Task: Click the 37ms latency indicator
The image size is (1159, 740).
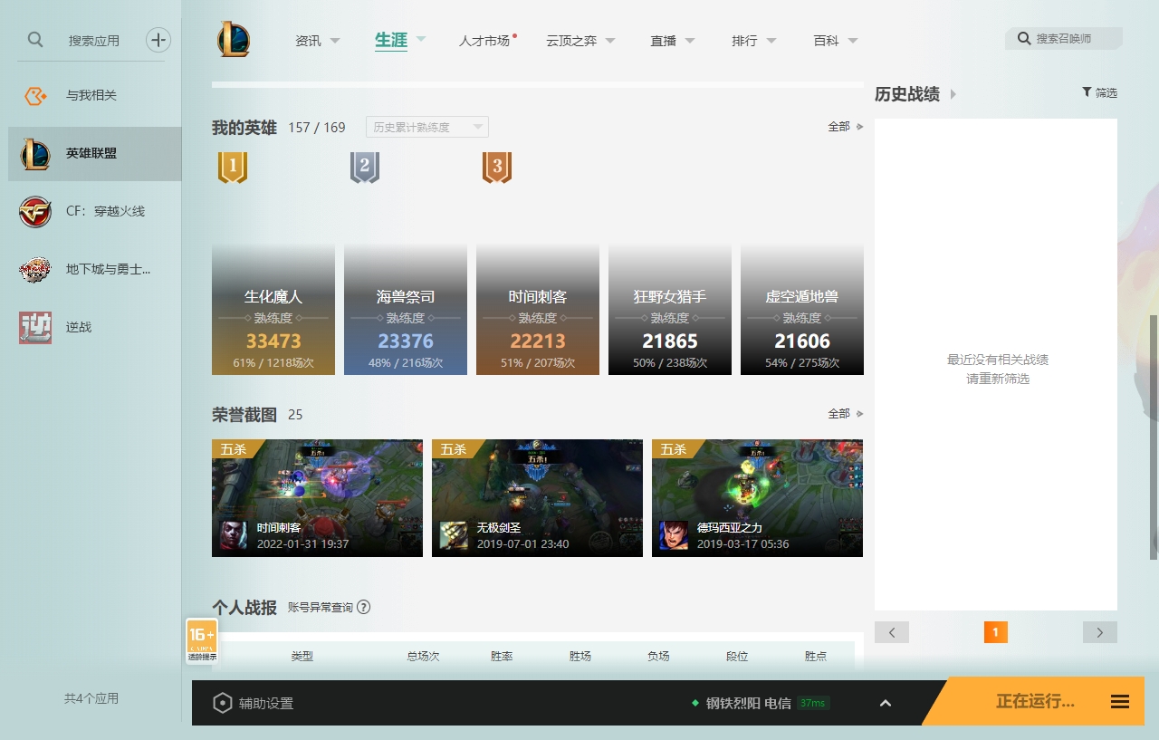Action: click(x=812, y=703)
